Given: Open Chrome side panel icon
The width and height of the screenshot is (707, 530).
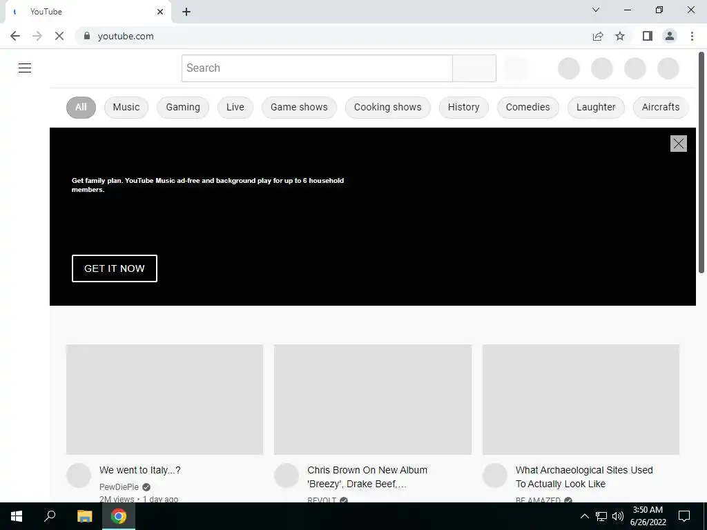Looking at the screenshot, I should [x=648, y=36].
